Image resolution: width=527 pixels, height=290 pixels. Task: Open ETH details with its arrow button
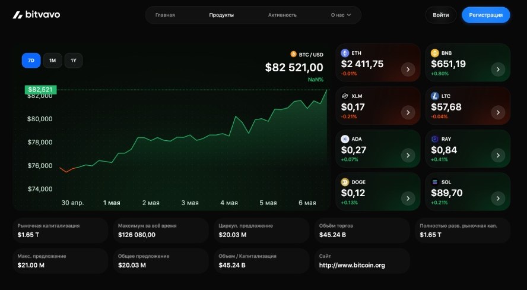pyautogui.click(x=408, y=70)
